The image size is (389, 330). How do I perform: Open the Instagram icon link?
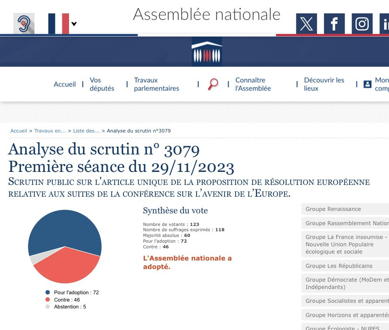tap(361, 24)
